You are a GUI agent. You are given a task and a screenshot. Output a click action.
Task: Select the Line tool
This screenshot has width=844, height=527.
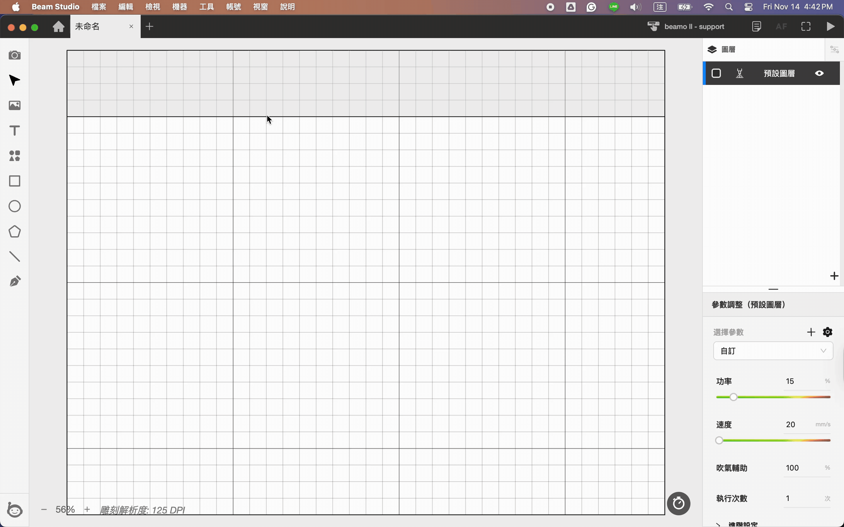tap(14, 256)
